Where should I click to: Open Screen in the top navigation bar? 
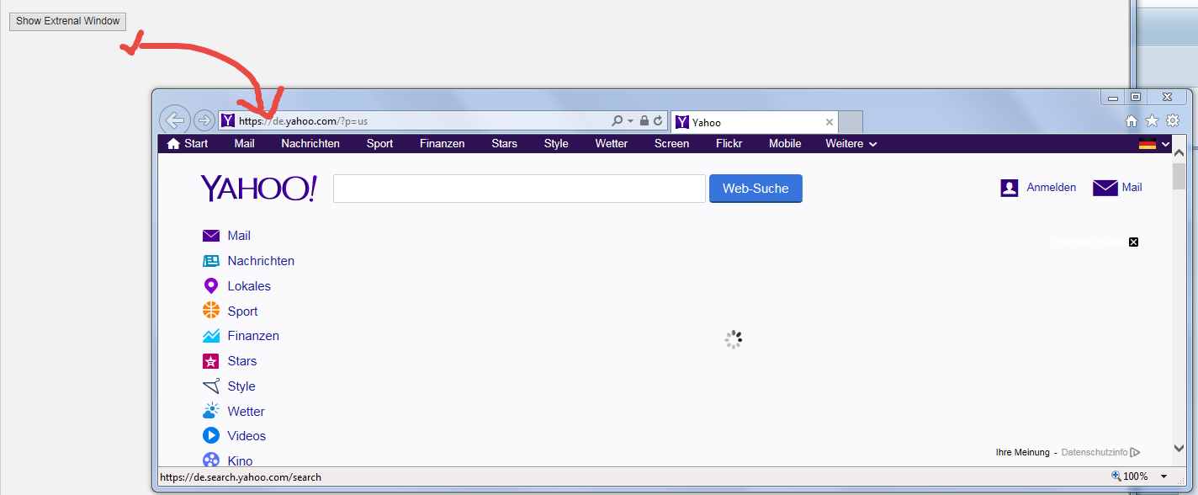[x=671, y=143]
